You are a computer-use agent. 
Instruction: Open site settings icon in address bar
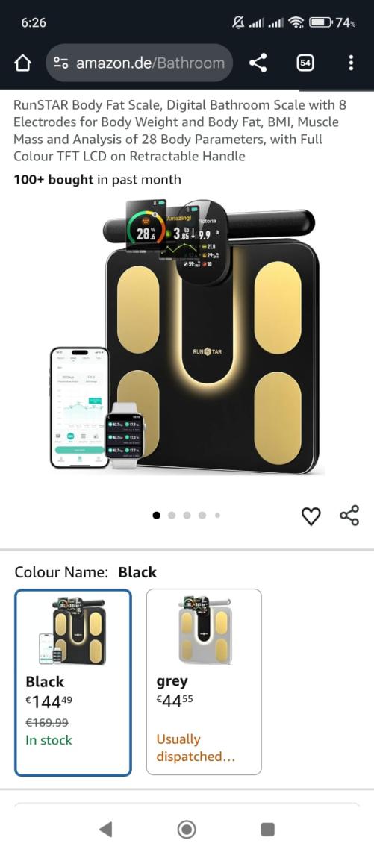coord(61,63)
